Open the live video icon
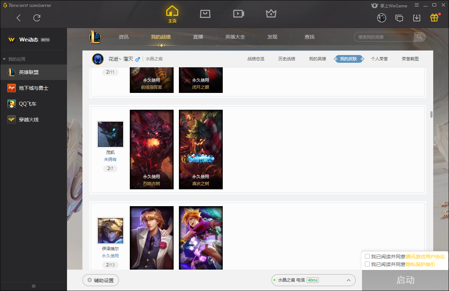449x291 pixels. pyautogui.click(x=239, y=14)
